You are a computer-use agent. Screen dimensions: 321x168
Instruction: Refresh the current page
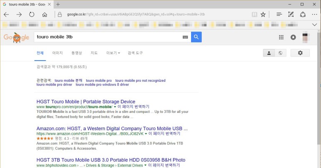pyautogui.click(x=32, y=15)
